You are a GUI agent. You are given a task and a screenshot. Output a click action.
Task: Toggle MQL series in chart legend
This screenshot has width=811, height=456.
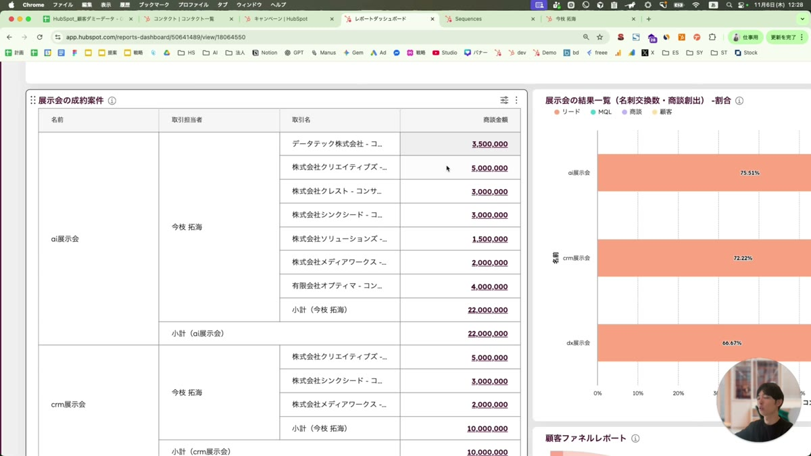click(x=601, y=112)
